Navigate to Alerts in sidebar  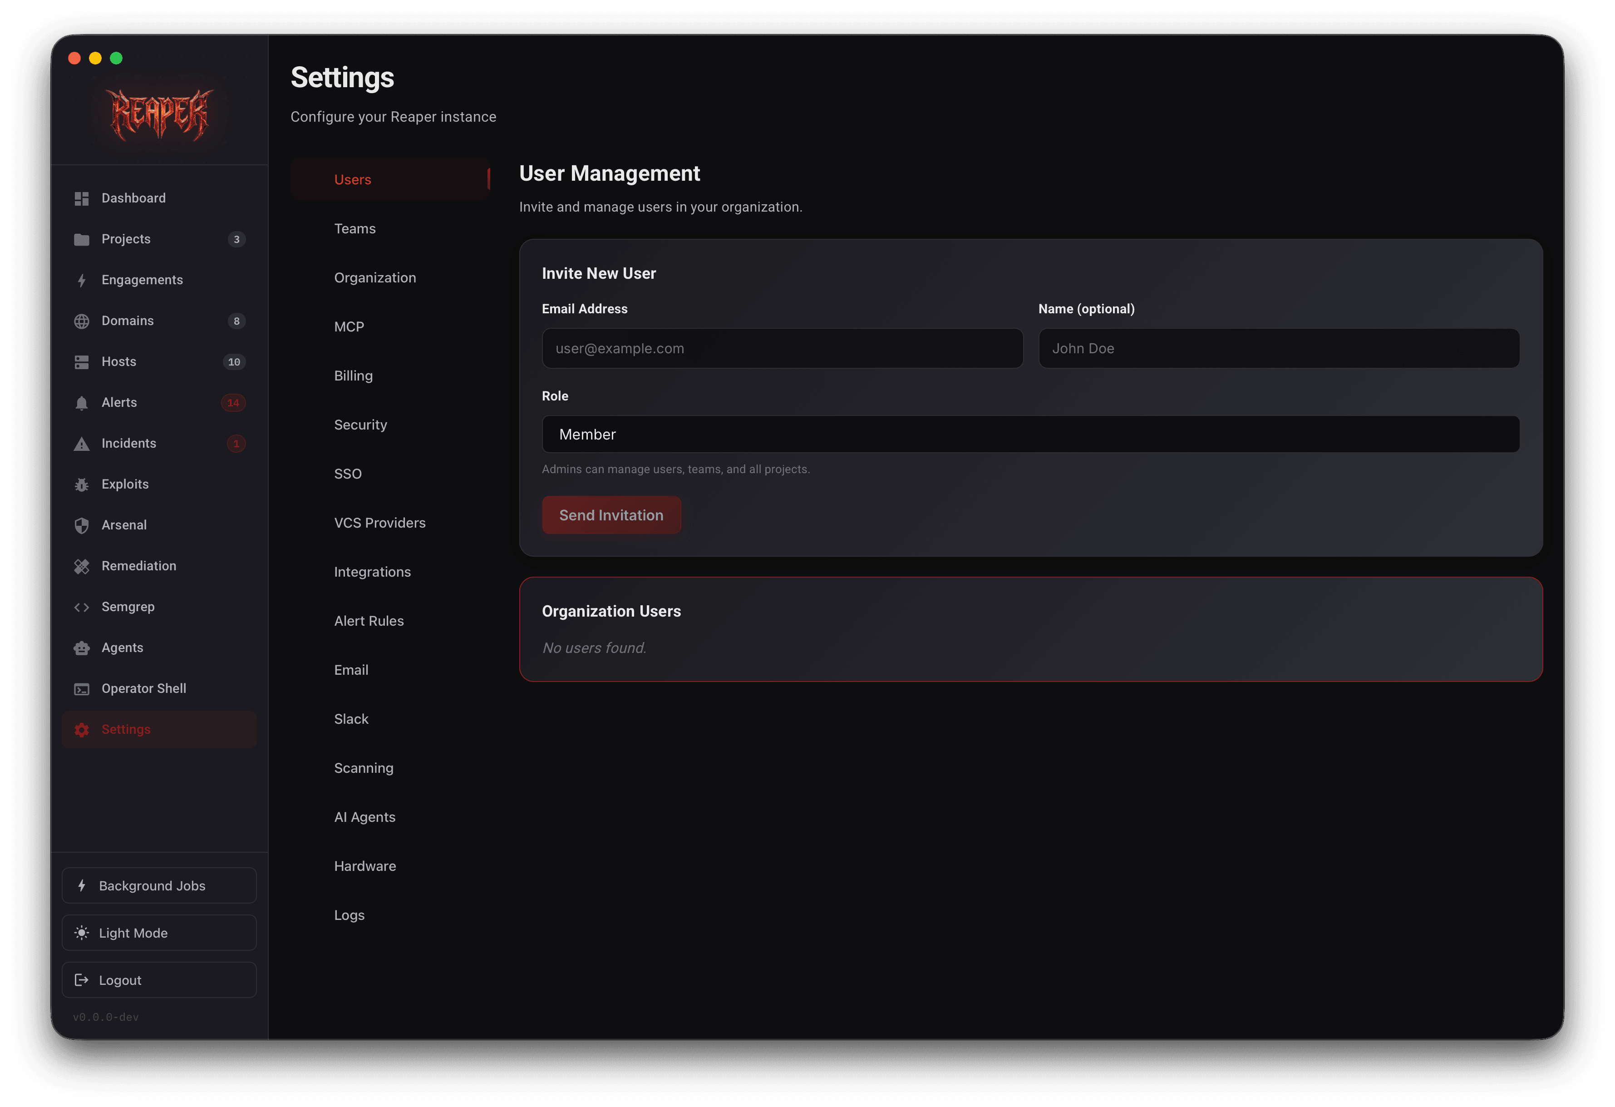point(159,403)
